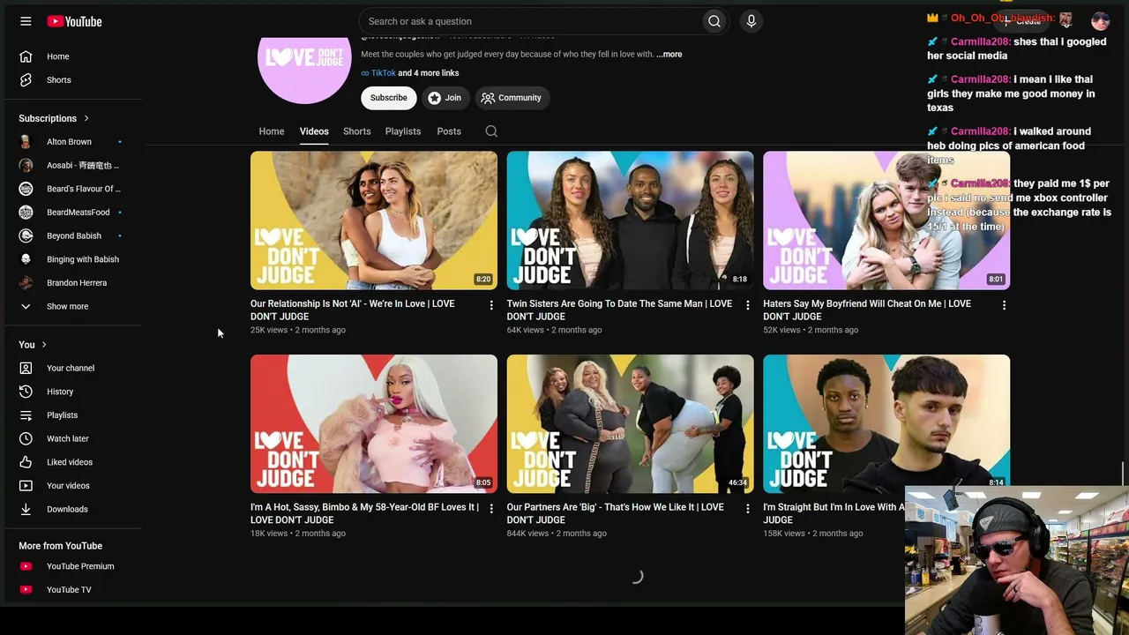
Task: Play the pink outfit 8:05 thumbnail
Action: click(374, 424)
